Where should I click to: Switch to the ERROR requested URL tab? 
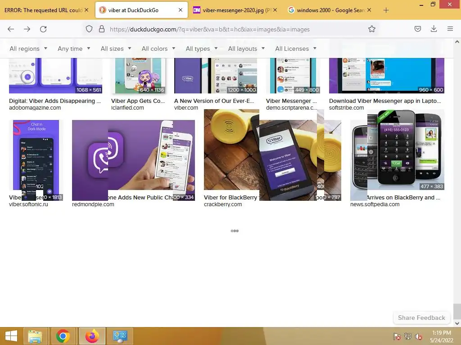(x=43, y=10)
